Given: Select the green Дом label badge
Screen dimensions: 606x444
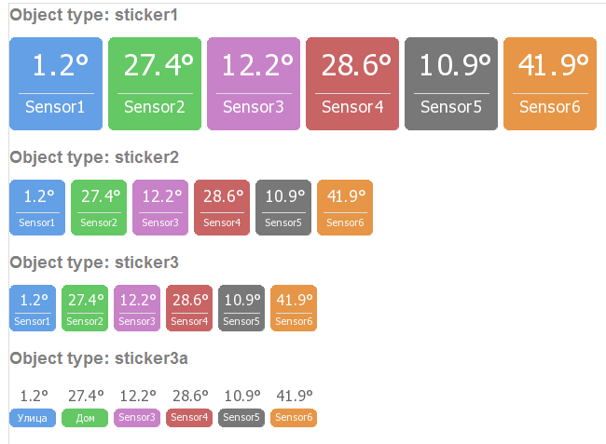Looking at the screenshot, I should 85,418.
